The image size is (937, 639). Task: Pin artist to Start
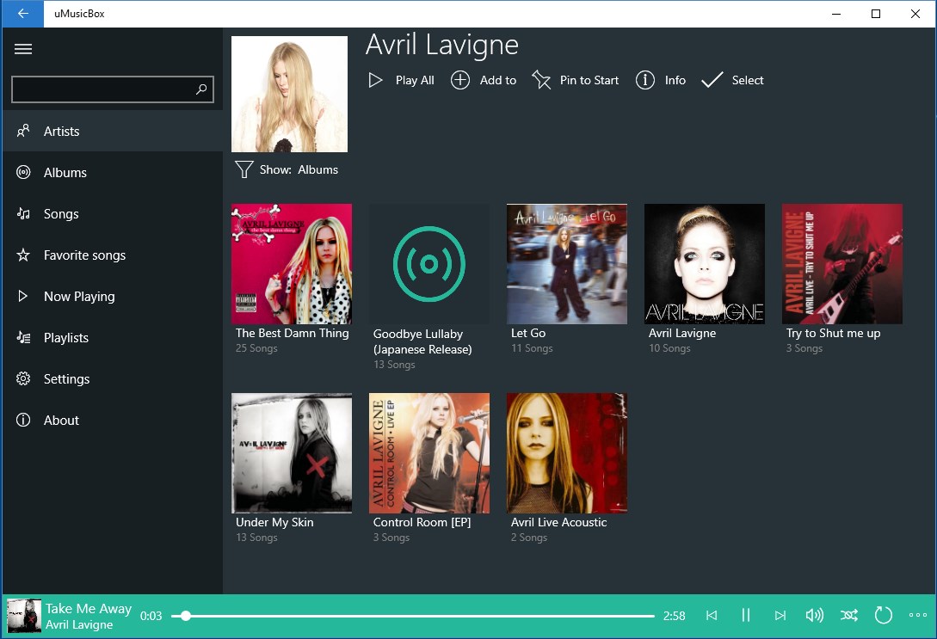point(576,80)
